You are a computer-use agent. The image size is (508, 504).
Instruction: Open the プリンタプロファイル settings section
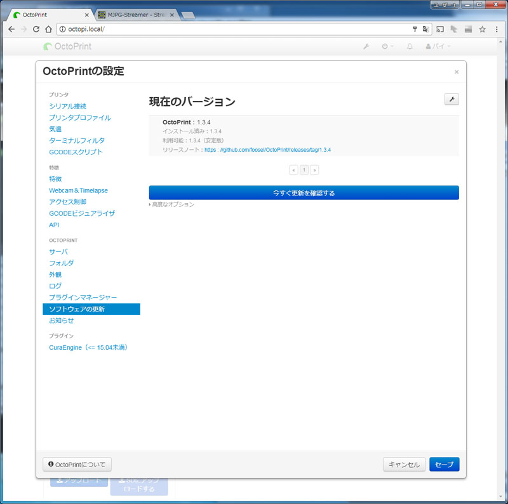[x=80, y=117]
